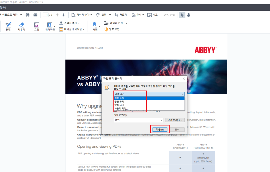
Task: Go to previous page with up arrow
Action: 57,15
